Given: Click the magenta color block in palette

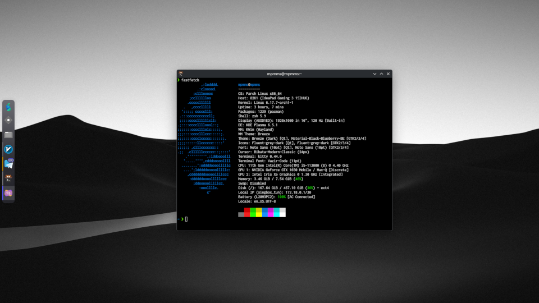Looking at the screenshot, I should (271, 212).
